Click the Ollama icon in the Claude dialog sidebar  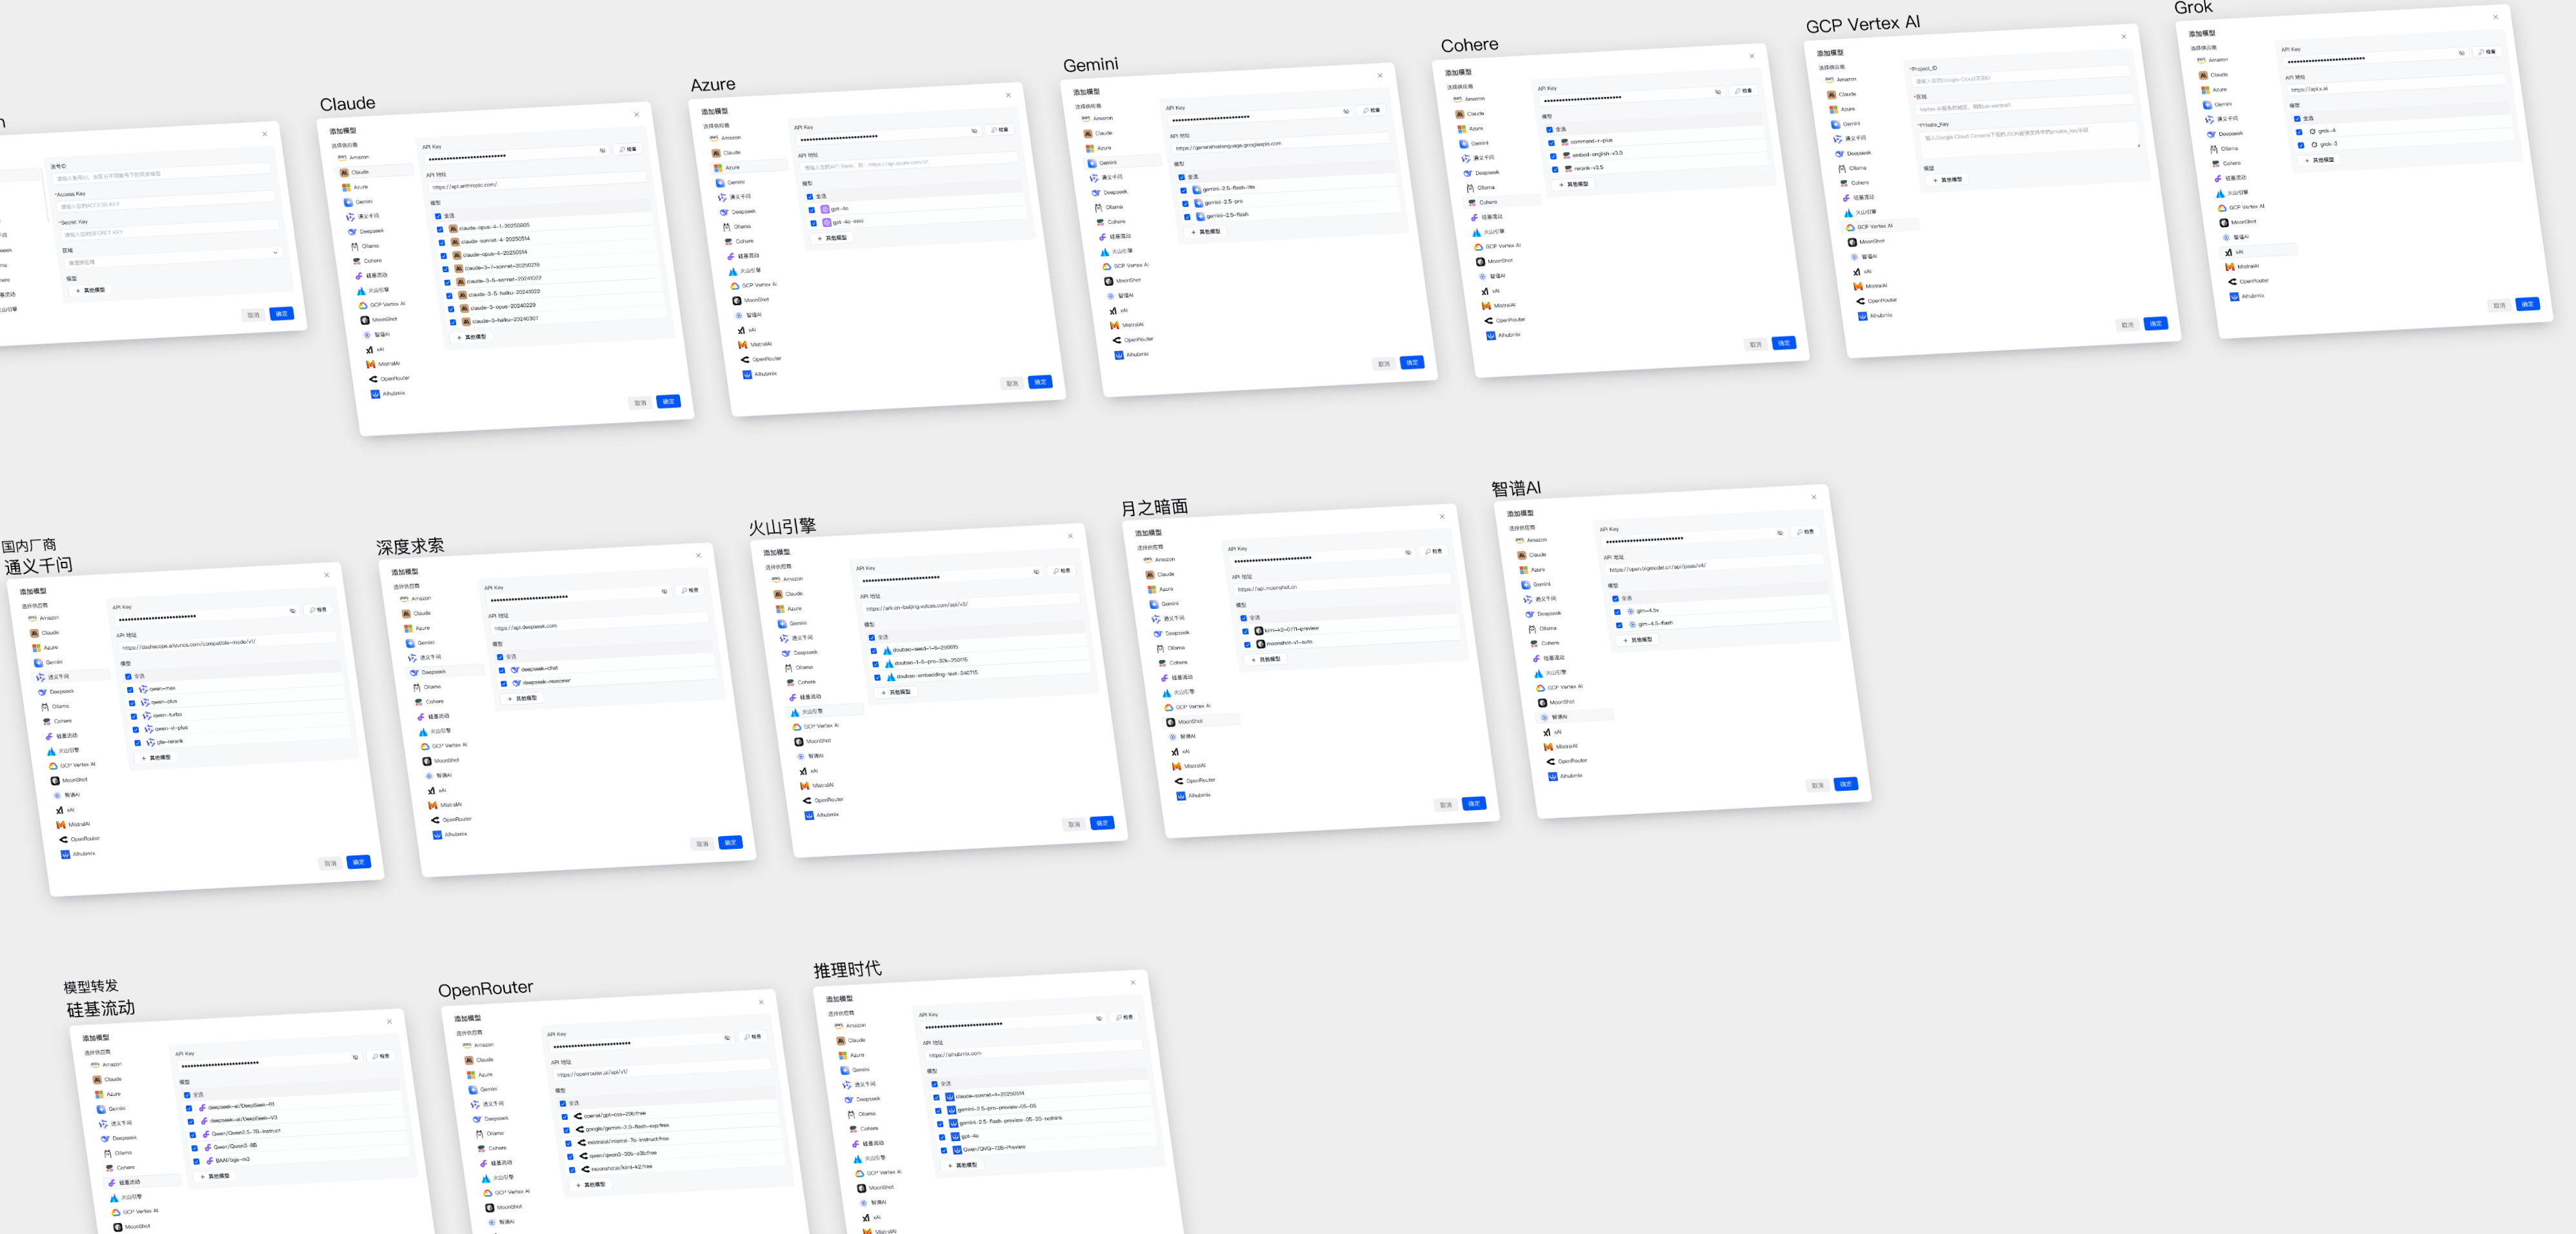(354, 247)
